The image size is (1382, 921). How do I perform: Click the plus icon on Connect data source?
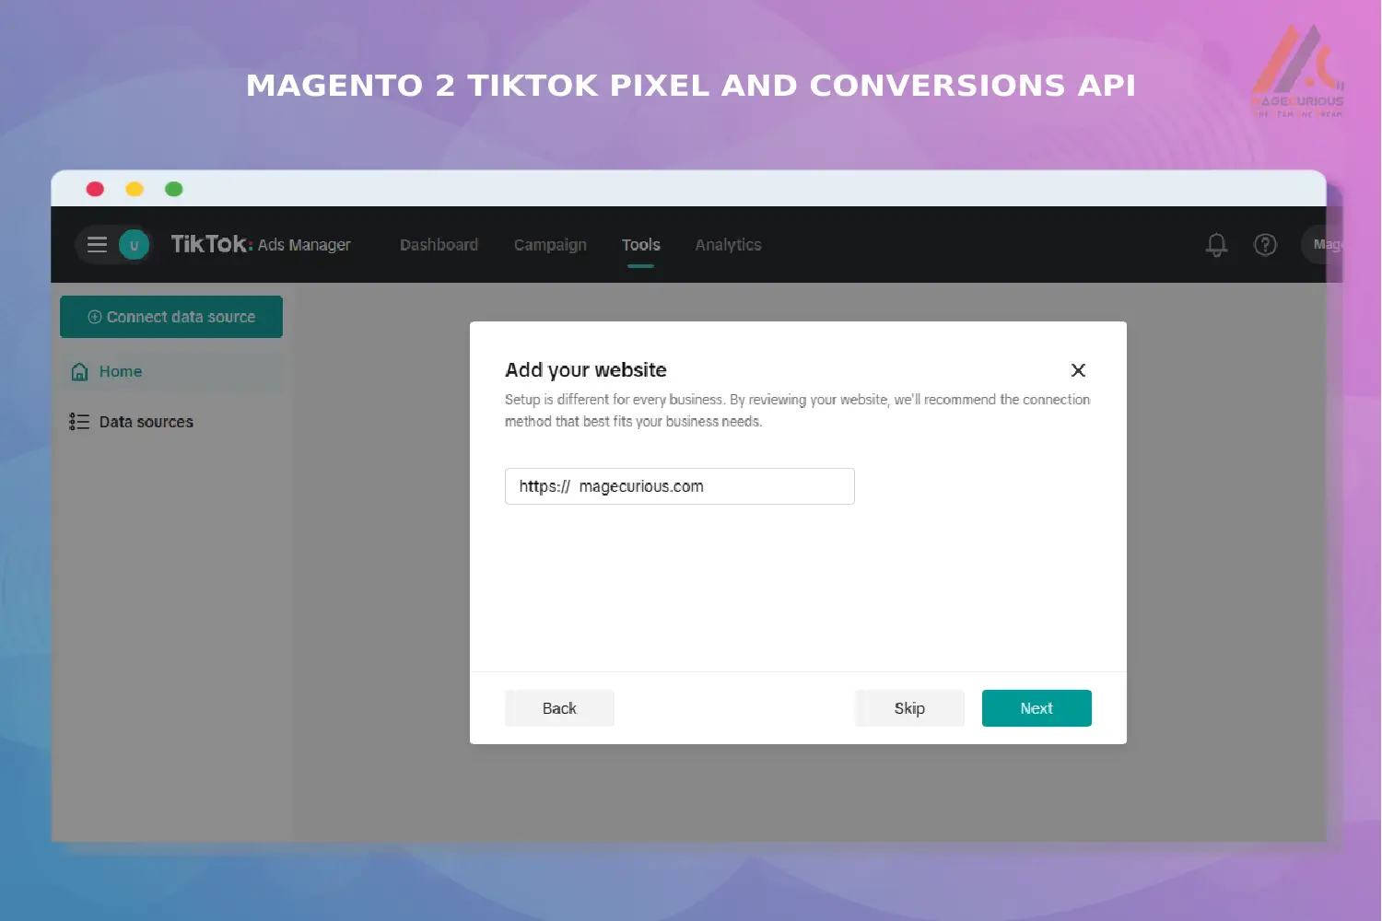[x=94, y=316]
